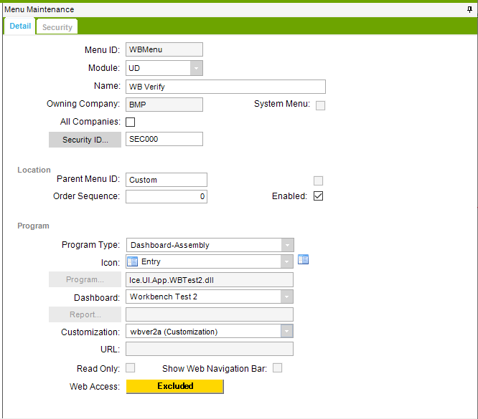This screenshot has height=419, width=478.
Task: Click the Owning Company field BMP
Action: coord(164,105)
